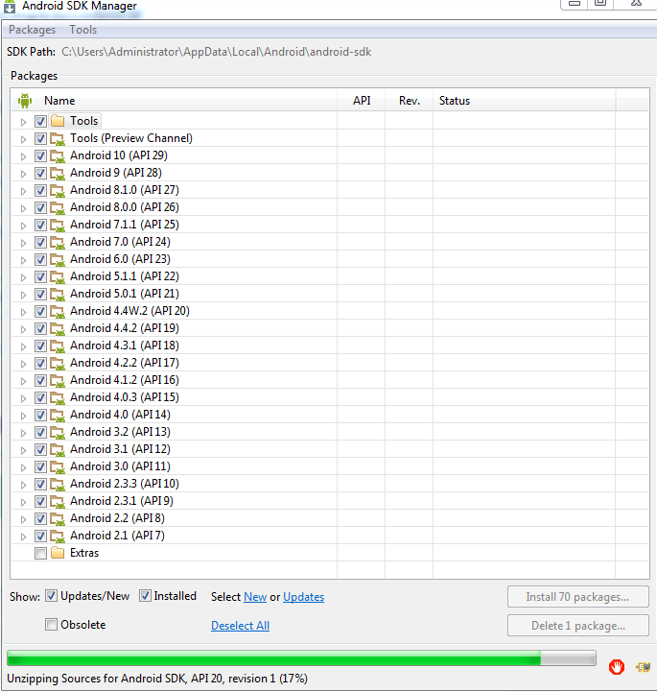Click the Android 4.2.2 (API 17) folder icon
The width and height of the screenshot is (657, 692).
click(x=58, y=363)
